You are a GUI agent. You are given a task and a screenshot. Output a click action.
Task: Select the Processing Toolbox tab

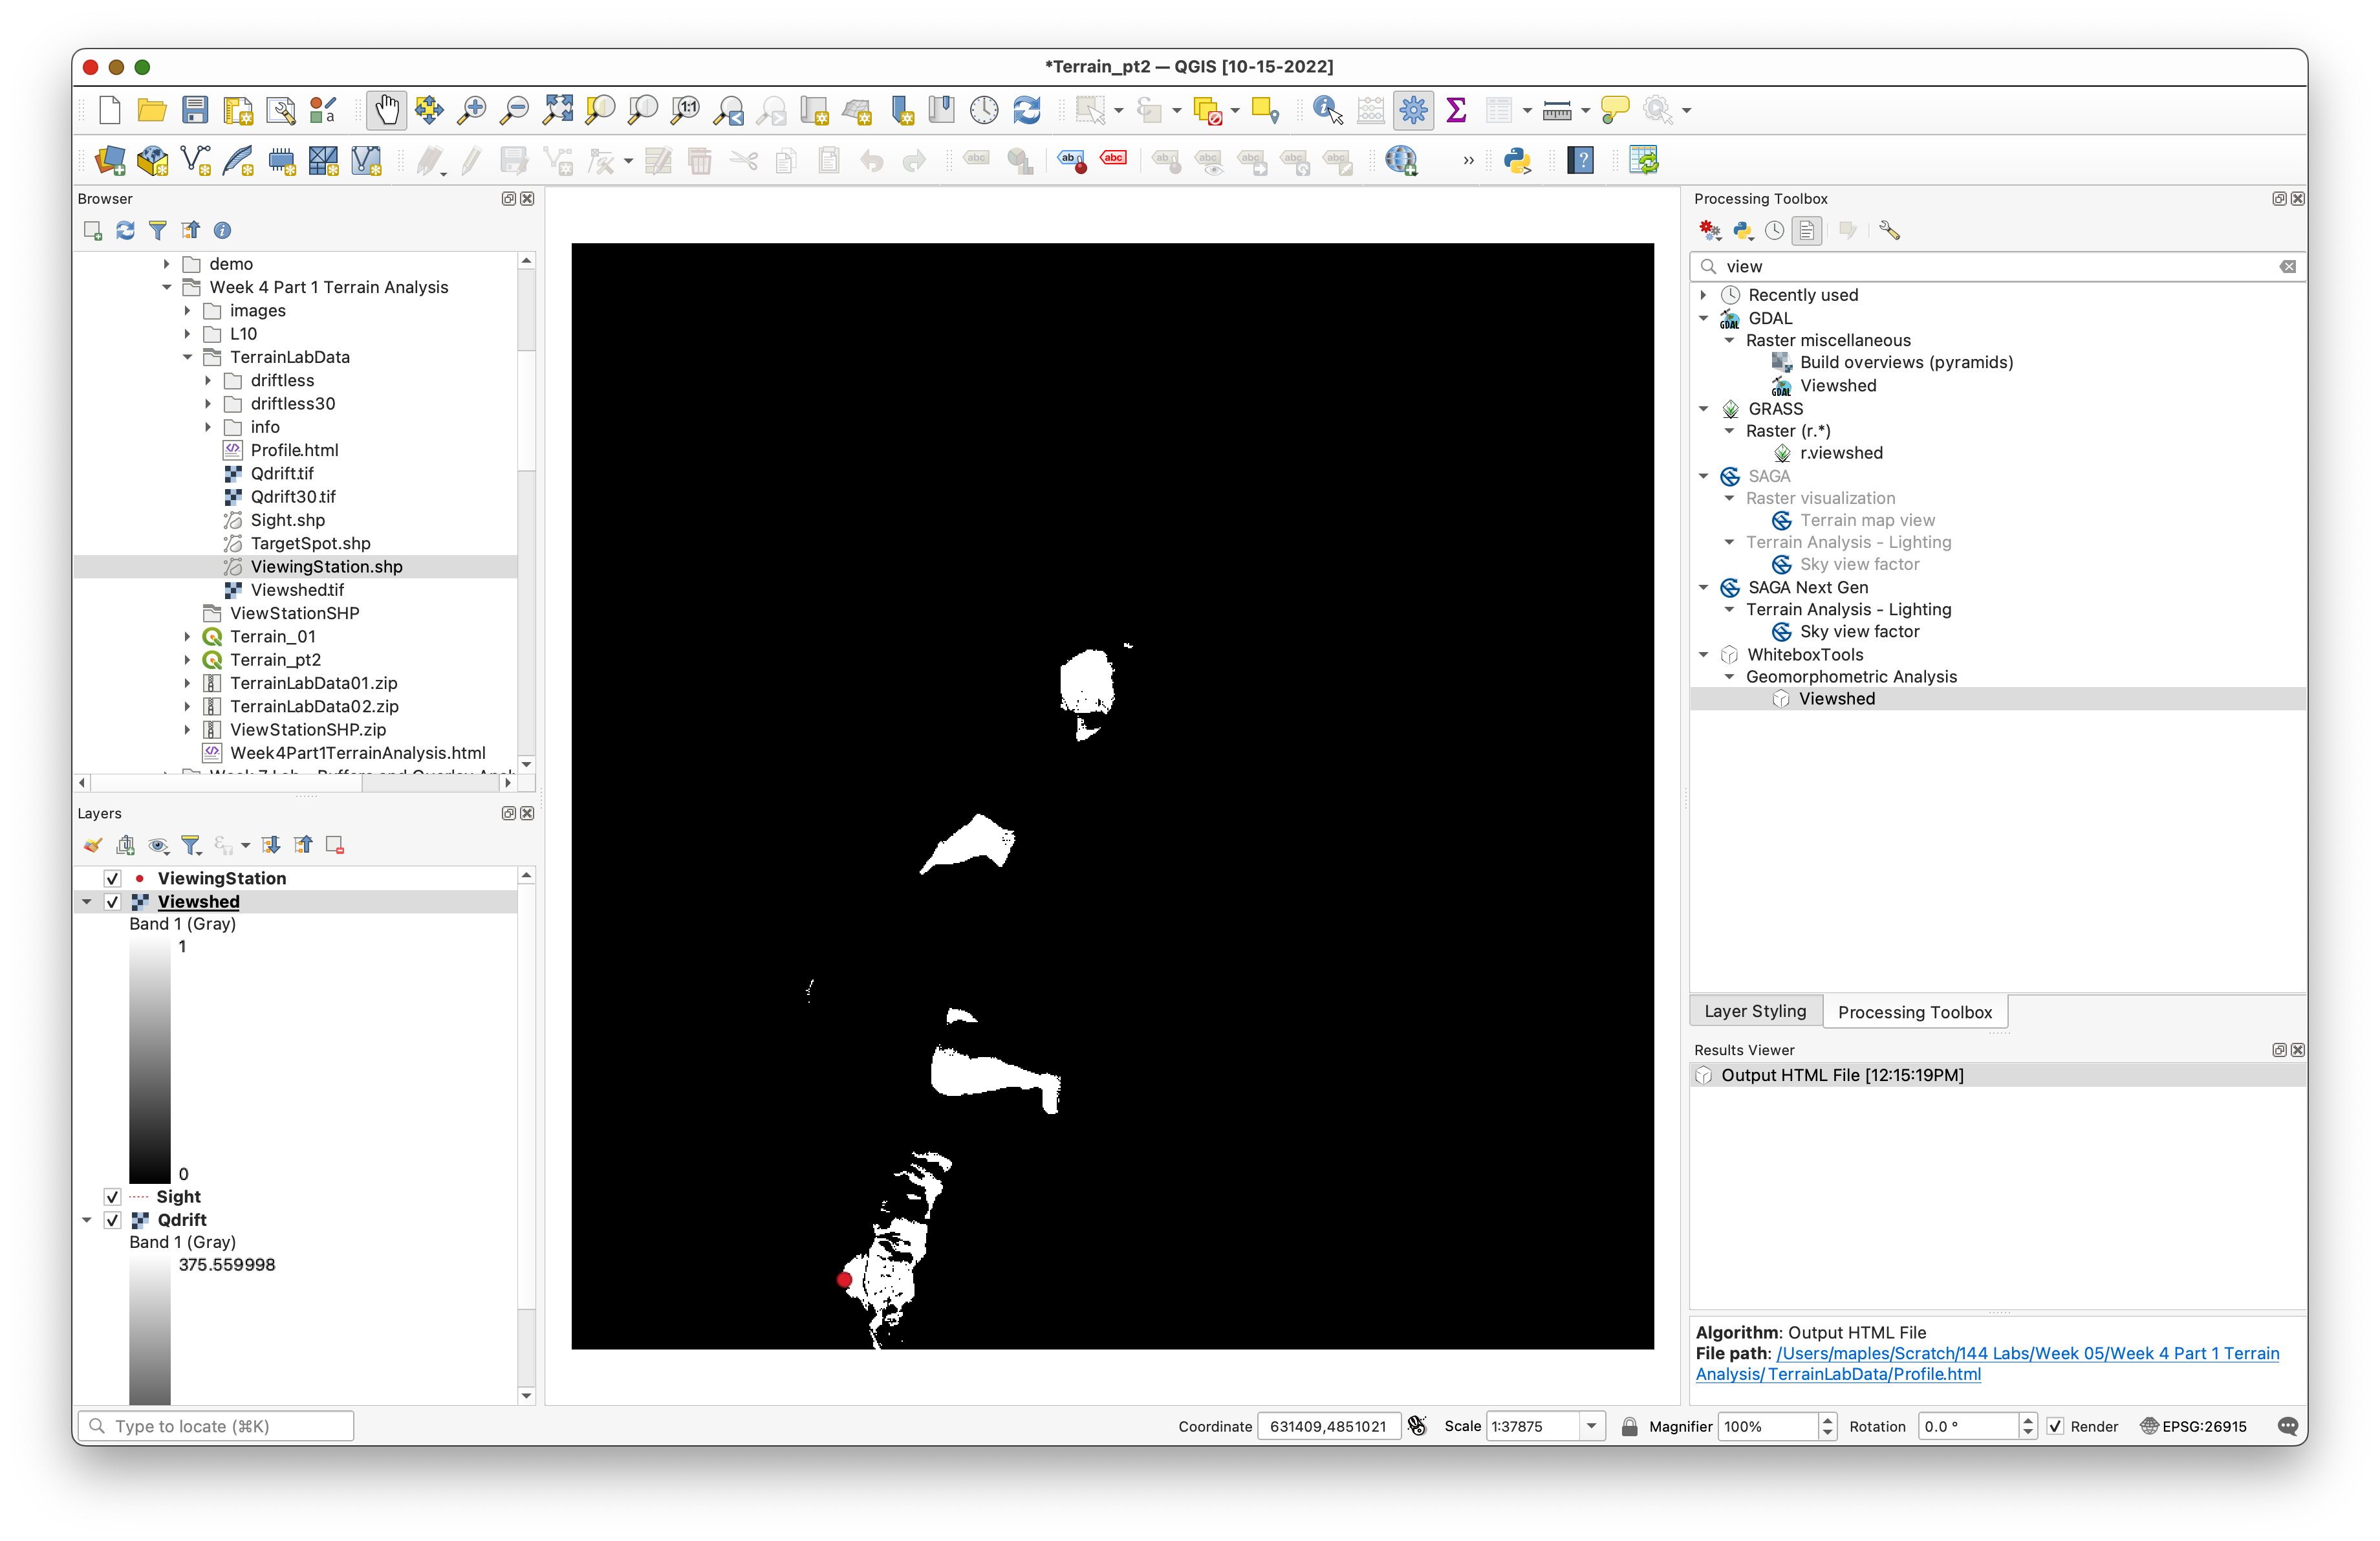1914,1012
